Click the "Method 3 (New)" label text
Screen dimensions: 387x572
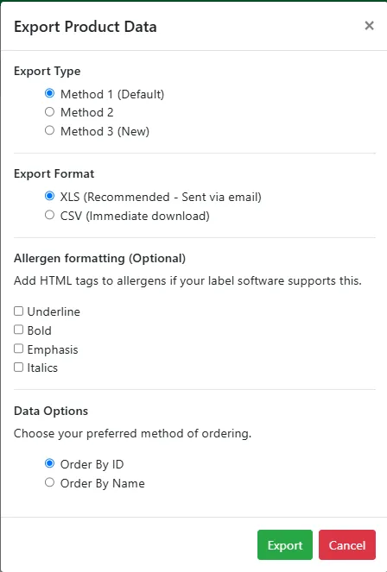[x=105, y=131]
